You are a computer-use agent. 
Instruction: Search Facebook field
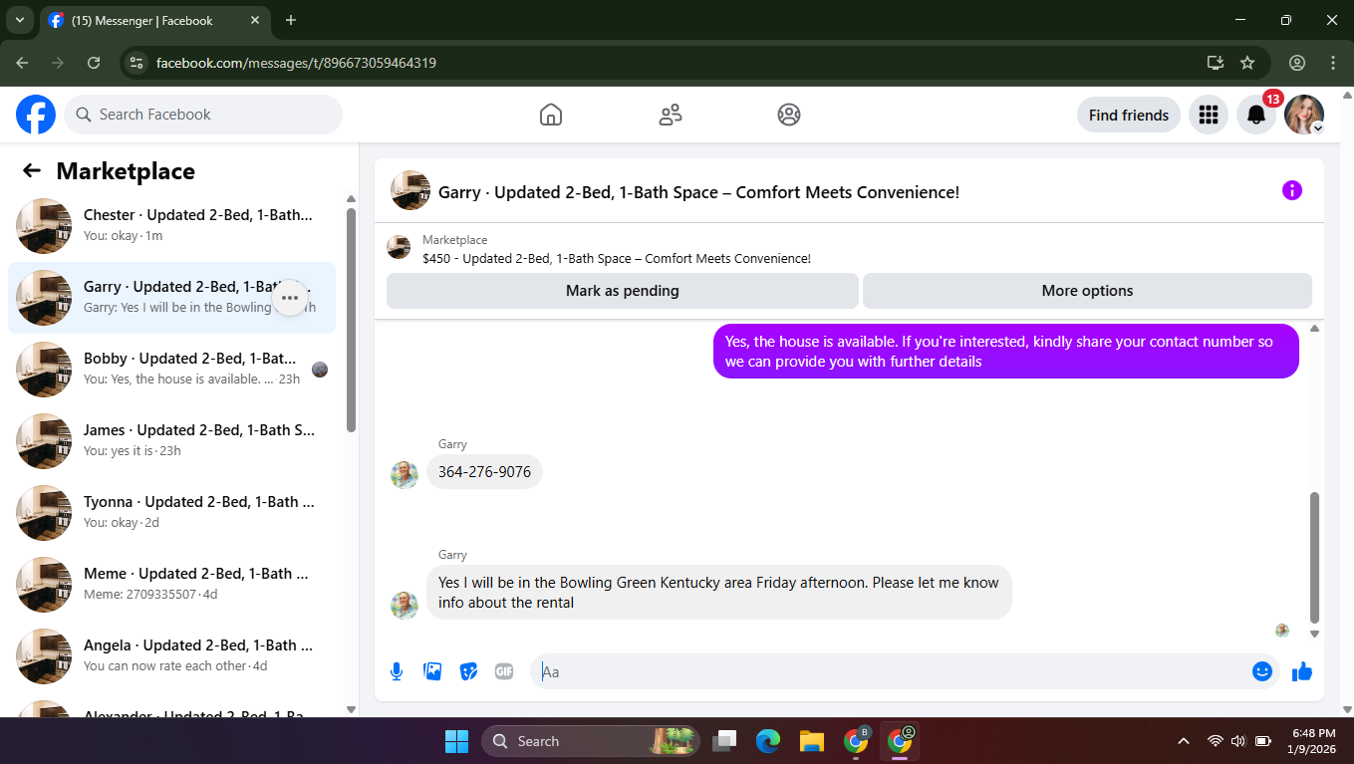pos(203,115)
